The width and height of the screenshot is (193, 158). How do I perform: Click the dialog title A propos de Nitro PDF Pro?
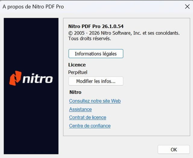coord(33,7)
